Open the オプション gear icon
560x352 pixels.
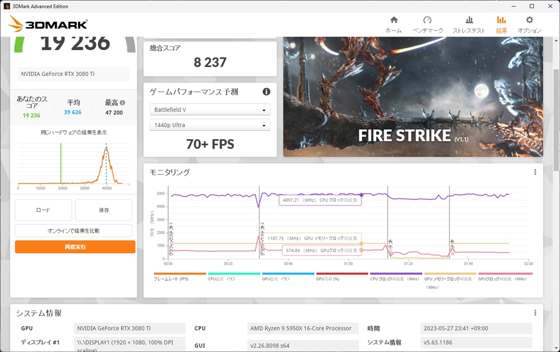pos(529,20)
